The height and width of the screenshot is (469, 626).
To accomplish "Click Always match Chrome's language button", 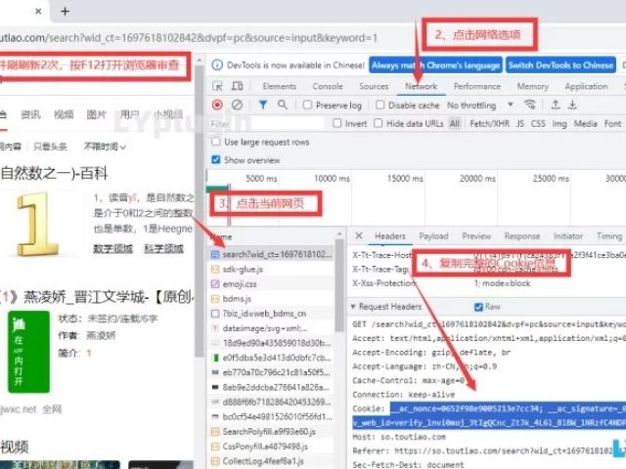I will tap(435, 65).
